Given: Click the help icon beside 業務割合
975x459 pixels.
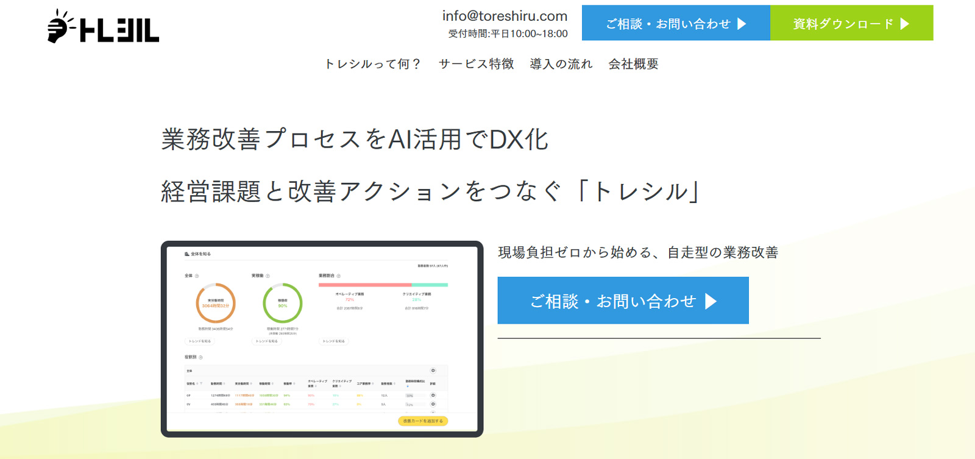Looking at the screenshot, I should point(339,276).
